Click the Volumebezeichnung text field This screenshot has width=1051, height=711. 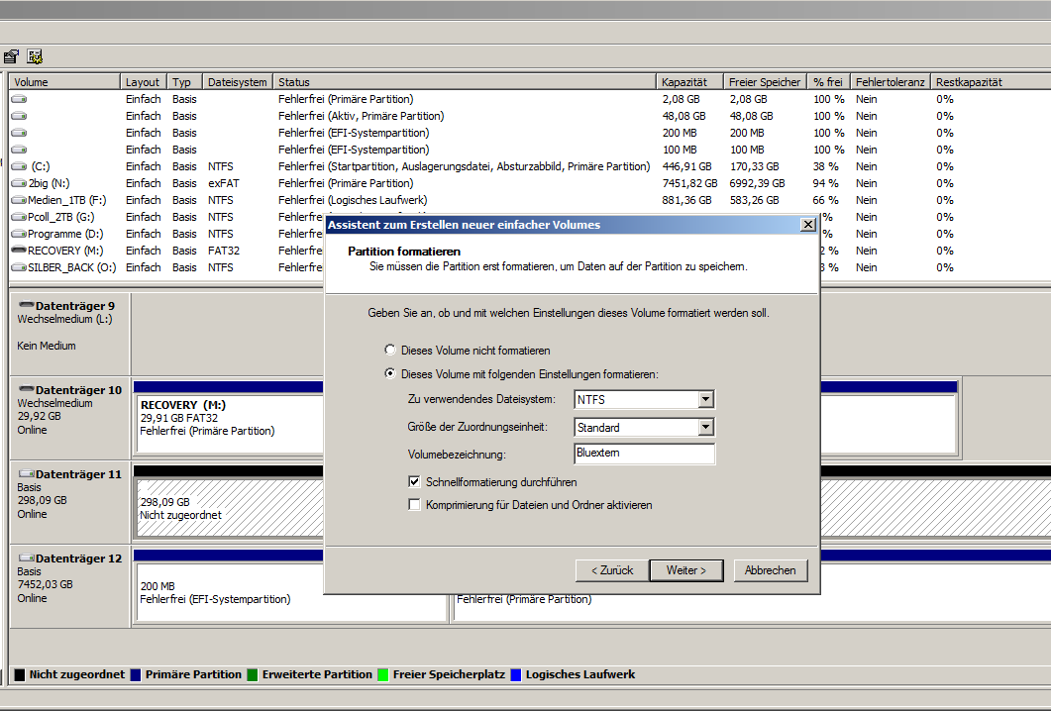tap(644, 454)
